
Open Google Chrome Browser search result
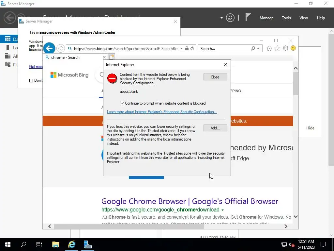(190, 201)
